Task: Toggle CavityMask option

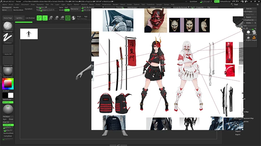Action: 8,136
